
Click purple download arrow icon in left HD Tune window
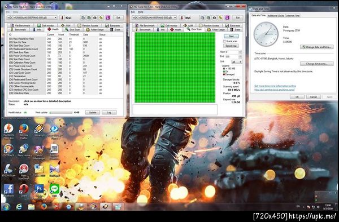pos(108,17)
